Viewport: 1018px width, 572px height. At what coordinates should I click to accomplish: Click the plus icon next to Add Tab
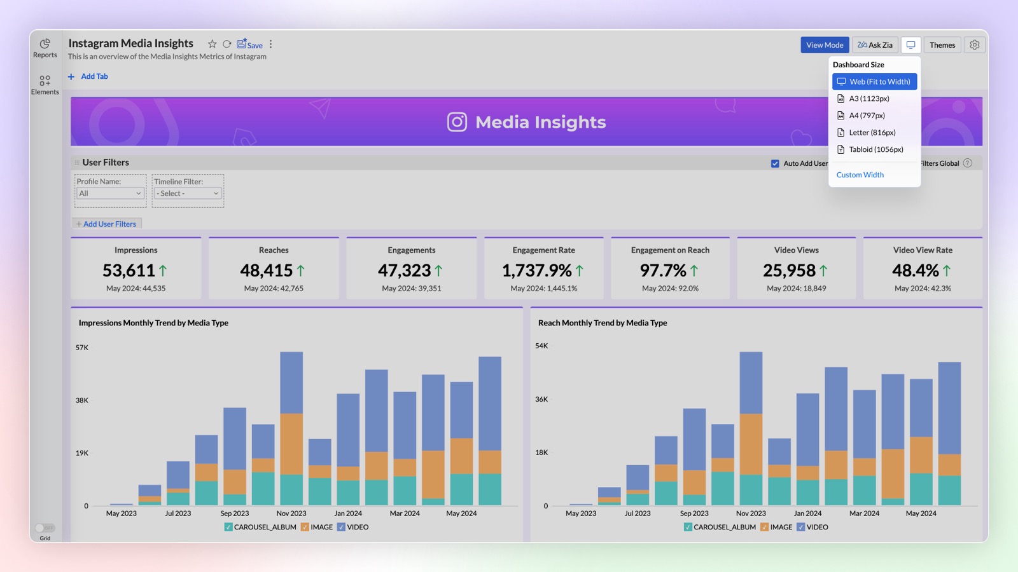click(71, 76)
